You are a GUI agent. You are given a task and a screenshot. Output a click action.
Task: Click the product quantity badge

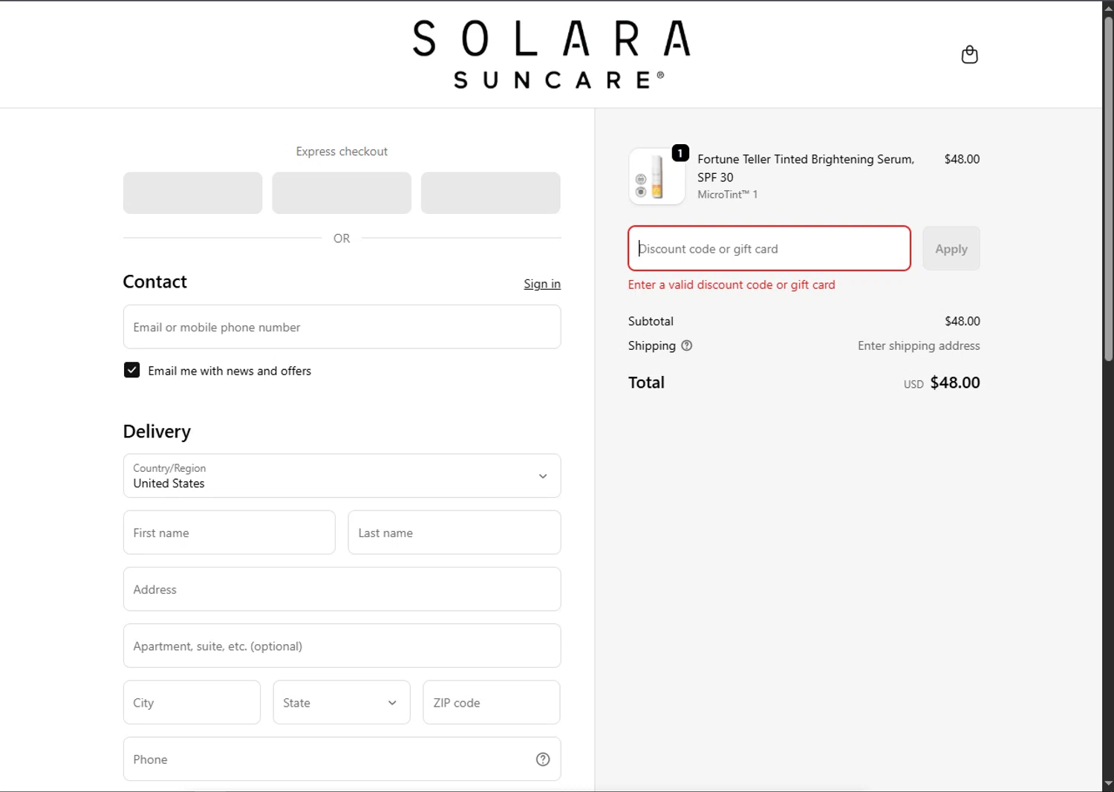(680, 153)
